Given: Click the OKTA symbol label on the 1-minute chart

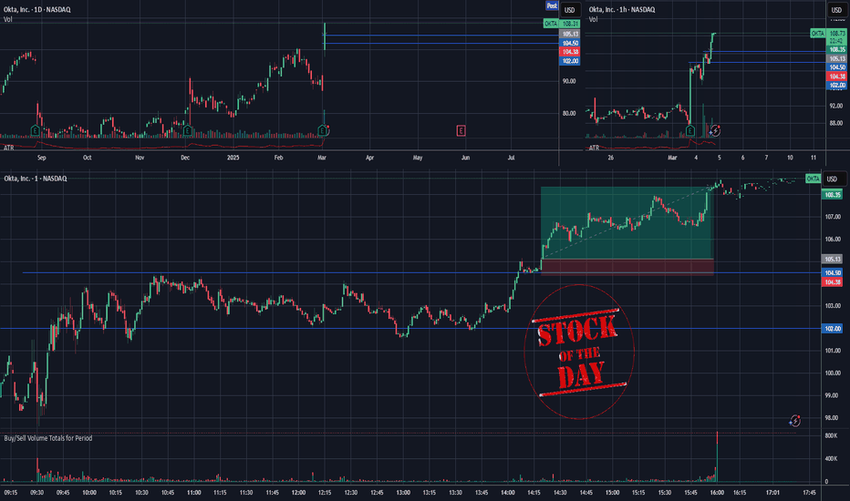Looking at the screenshot, I should (813, 179).
